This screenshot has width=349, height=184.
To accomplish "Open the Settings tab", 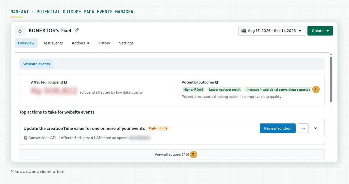I will pyautogui.click(x=126, y=43).
